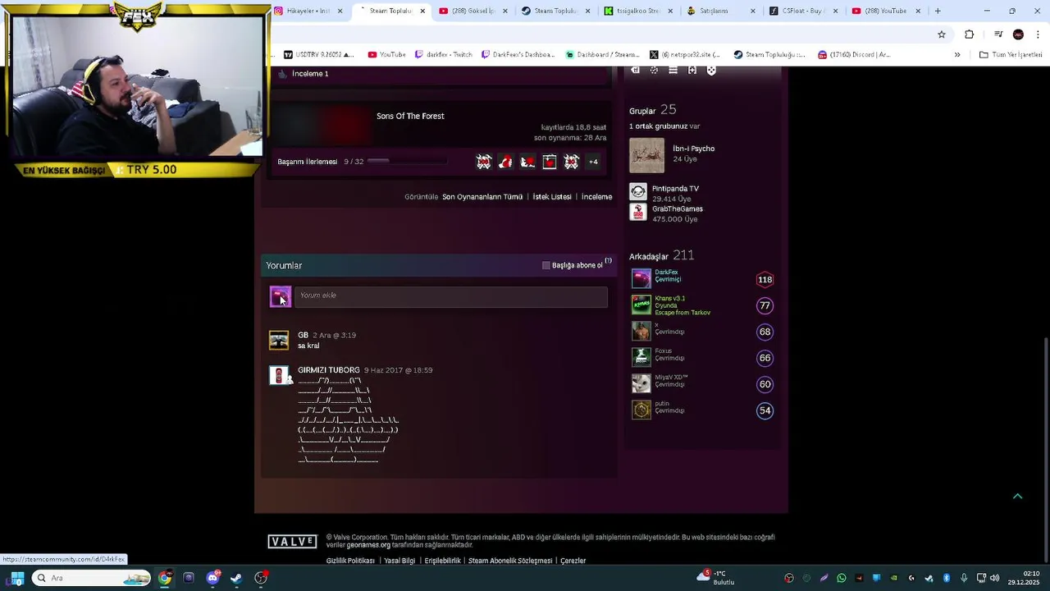Open the Chrome profile avatar

coord(1018,34)
